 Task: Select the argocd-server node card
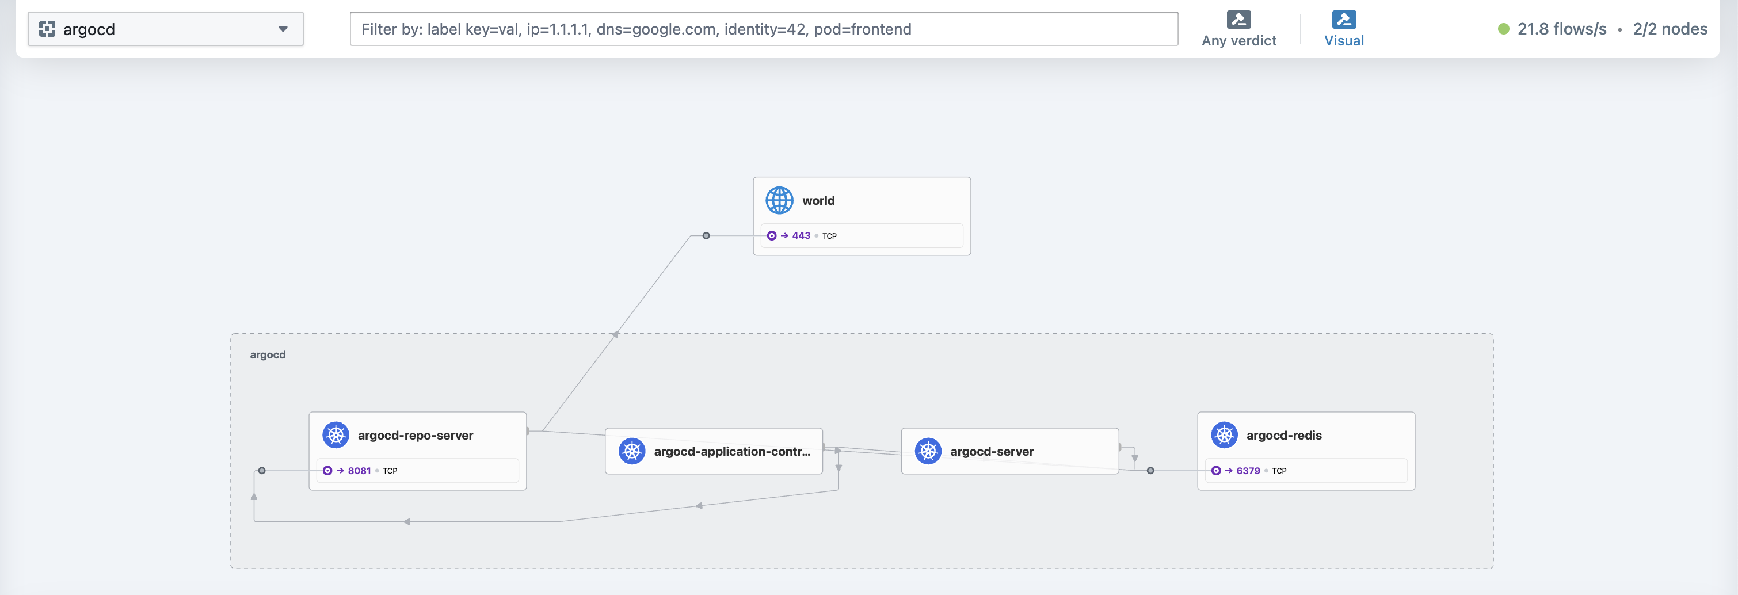tap(1009, 451)
